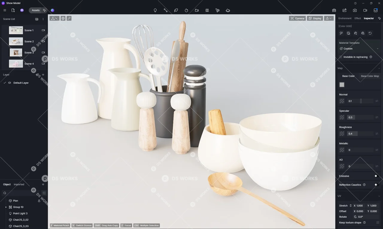Click the Assets button
383x229 pixels.
[x=36, y=10]
